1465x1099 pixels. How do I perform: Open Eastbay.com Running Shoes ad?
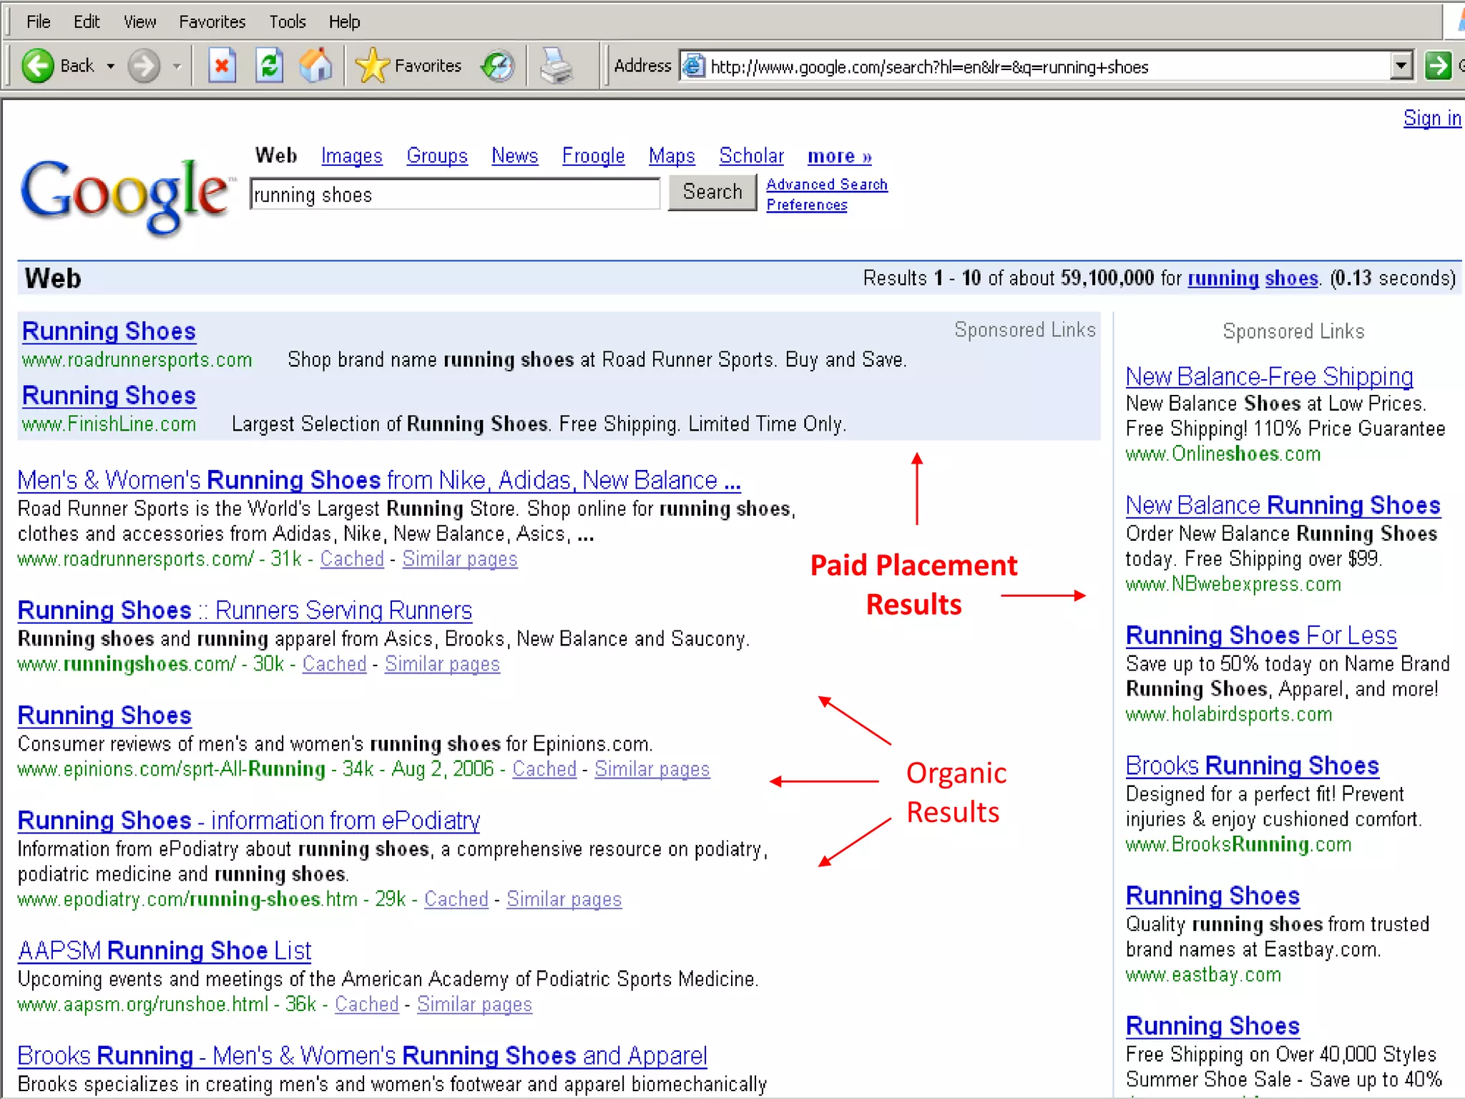tap(1212, 896)
